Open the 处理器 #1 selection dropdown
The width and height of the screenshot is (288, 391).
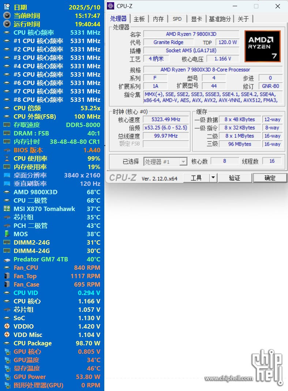pyautogui.click(x=165, y=162)
